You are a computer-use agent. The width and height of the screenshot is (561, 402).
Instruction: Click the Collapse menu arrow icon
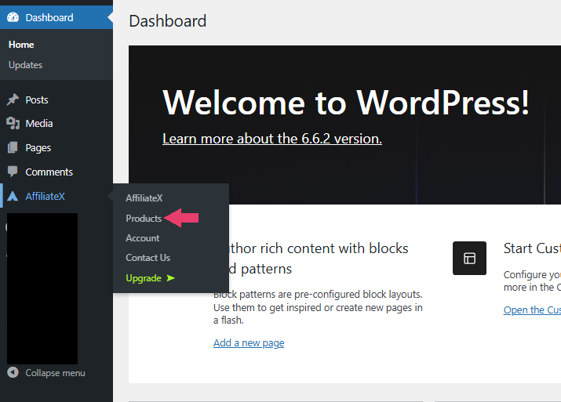(x=13, y=372)
